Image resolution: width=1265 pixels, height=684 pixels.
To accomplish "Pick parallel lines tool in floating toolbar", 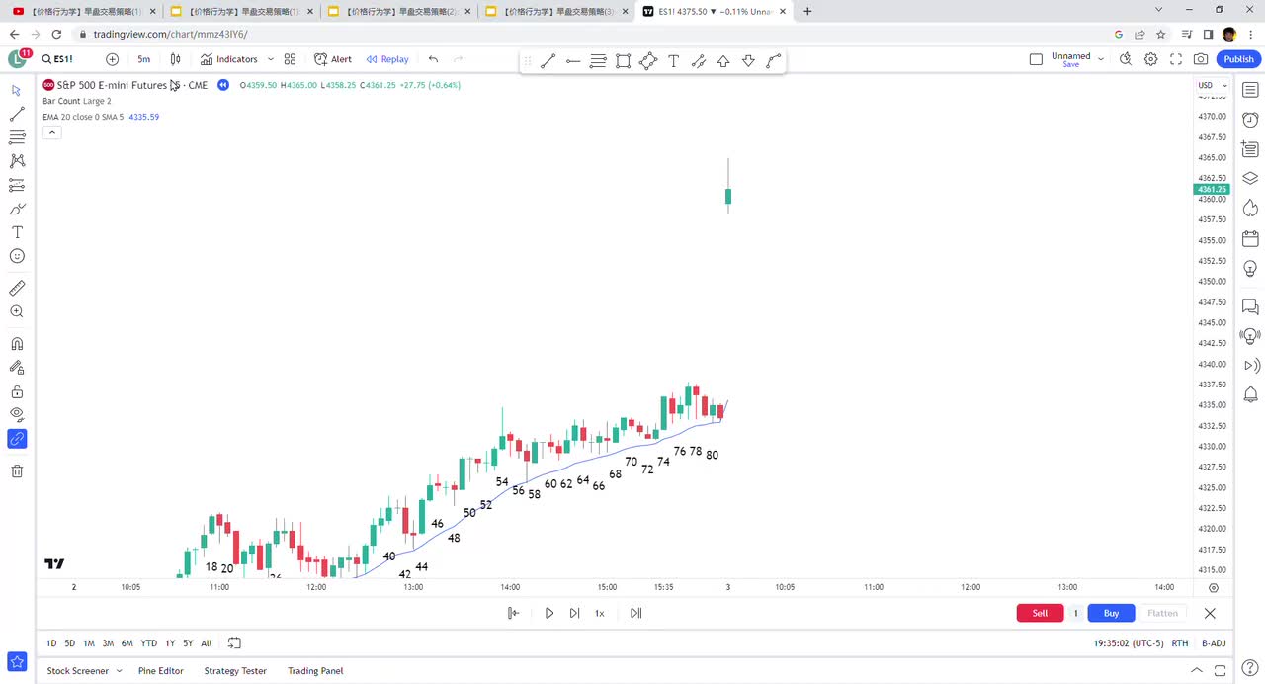I will pos(598,61).
